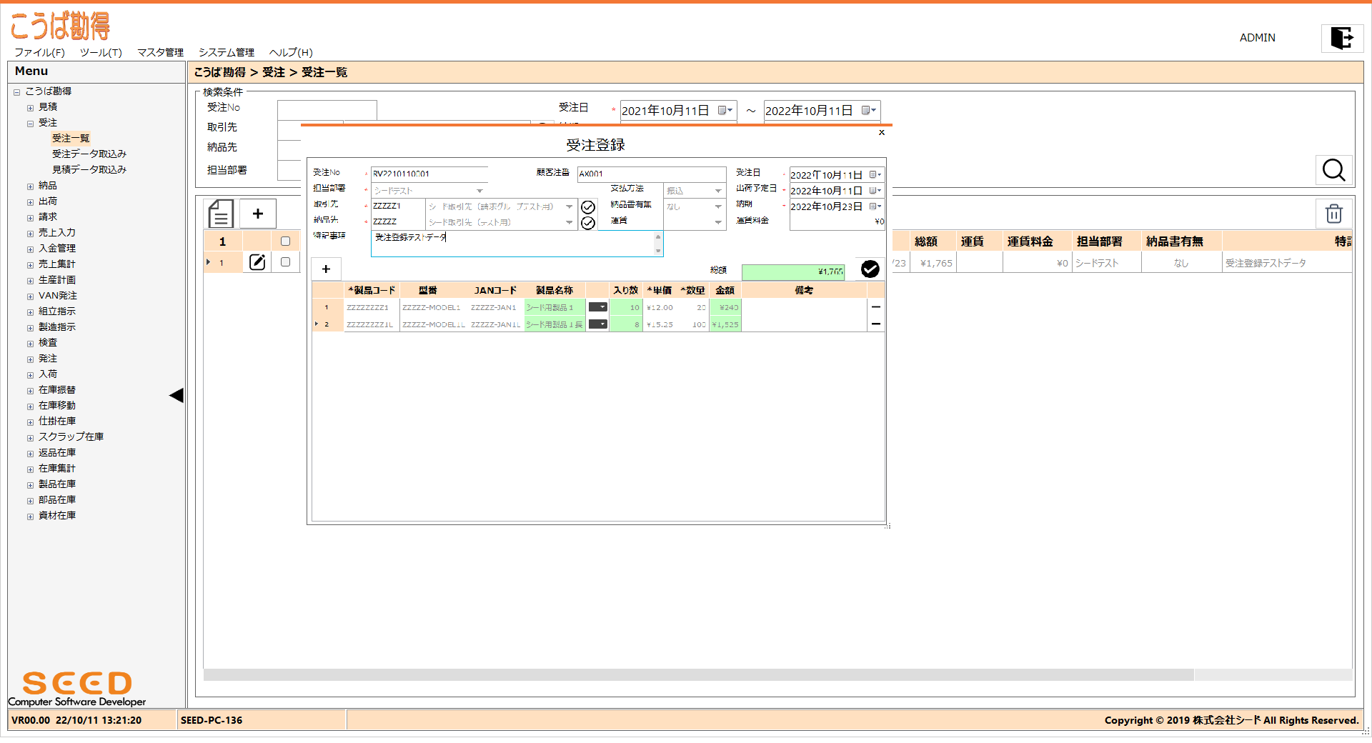Open 売上入力 in the menu tree
This screenshot has height=743, width=1372.
click(56, 232)
